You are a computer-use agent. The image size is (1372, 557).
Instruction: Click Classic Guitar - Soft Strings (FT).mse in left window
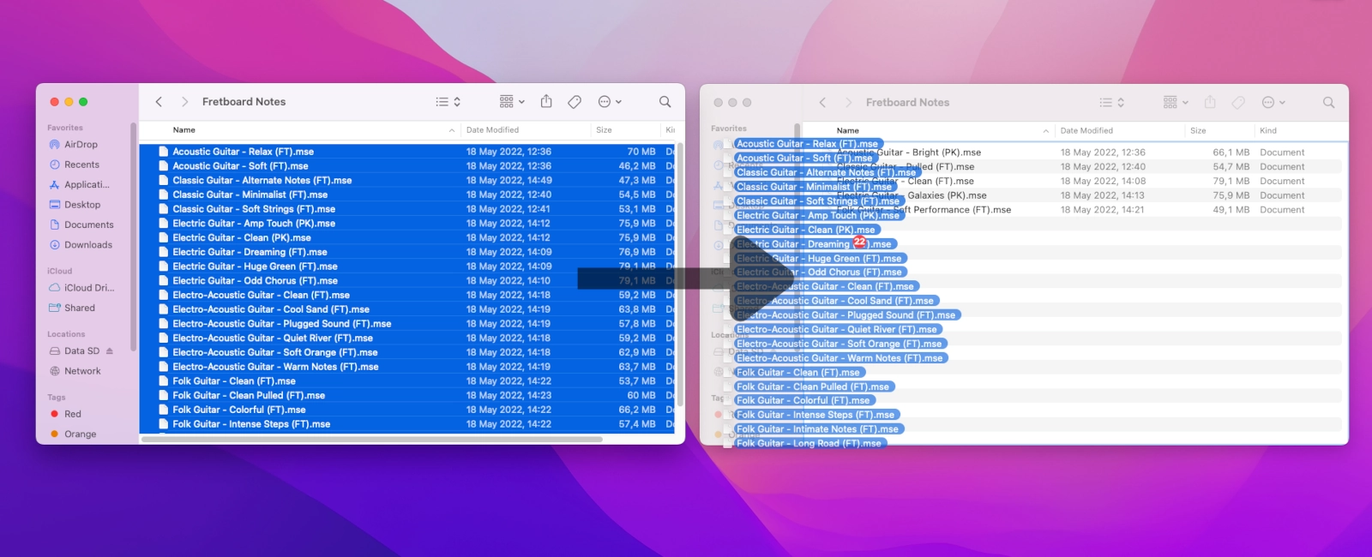(254, 209)
